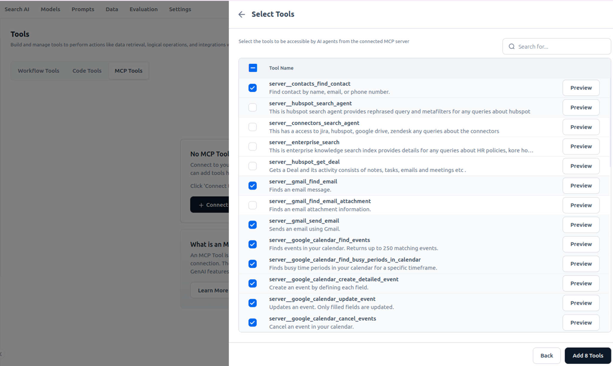Screen dimensions: 613x366
Task: Deselect server__google_calendar_cancel_events checkbox
Action: pos(253,323)
